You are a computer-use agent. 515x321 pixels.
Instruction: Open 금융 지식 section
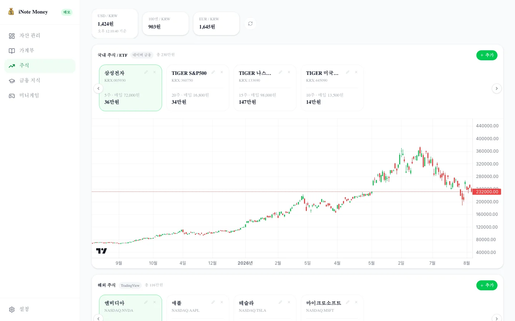(x=40, y=81)
